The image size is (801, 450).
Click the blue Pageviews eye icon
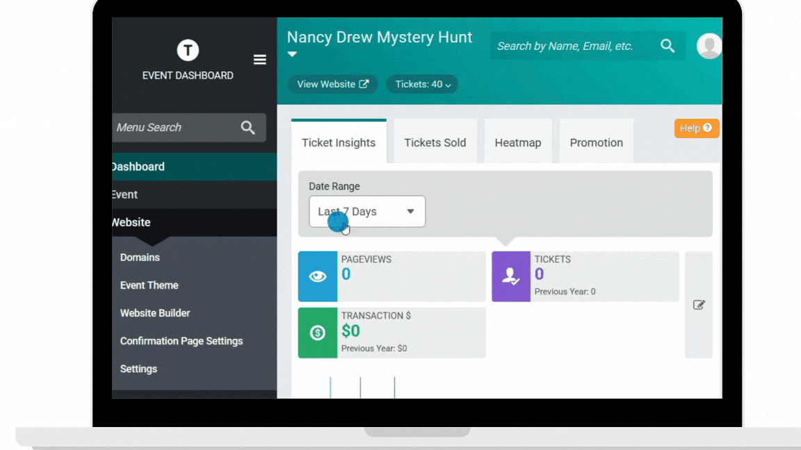(317, 276)
